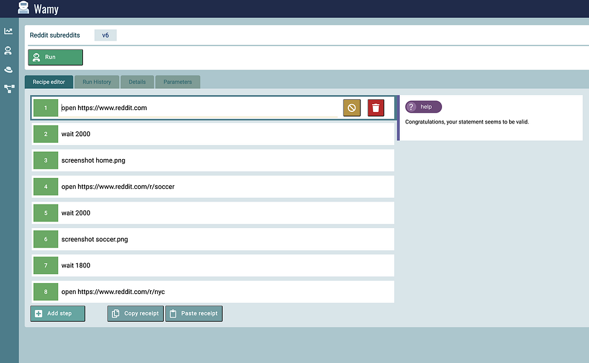Viewport: 589px width, 363px height.
Task: Open the Parameters tab
Action: 178,82
